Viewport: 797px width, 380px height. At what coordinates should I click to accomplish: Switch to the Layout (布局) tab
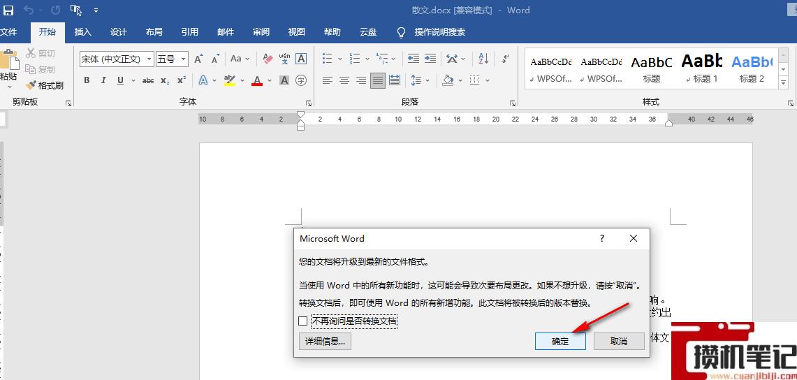click(x=154, y=32)
